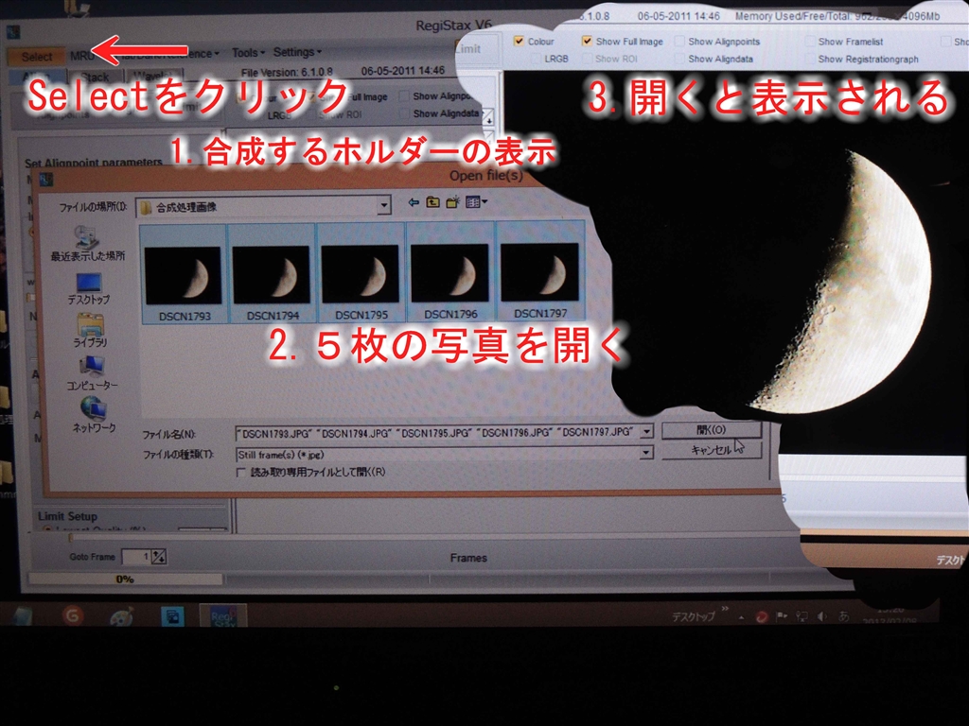Open the Settings menu
The height and width of the screenshot is (726, 969).
(x=297, y=53)
